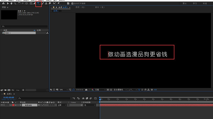This screenshot has height=119, width=213.
Task: Select the Brush tool
Action: [43, 3]
